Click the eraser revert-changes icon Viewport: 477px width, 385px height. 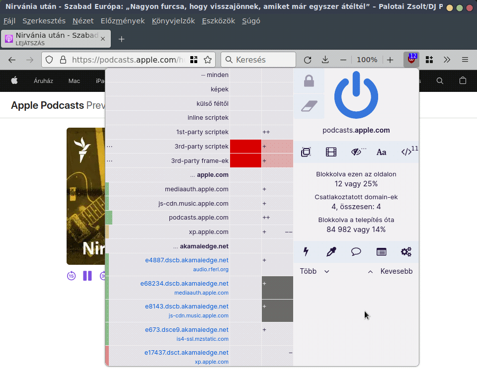(x=309, y=106)
